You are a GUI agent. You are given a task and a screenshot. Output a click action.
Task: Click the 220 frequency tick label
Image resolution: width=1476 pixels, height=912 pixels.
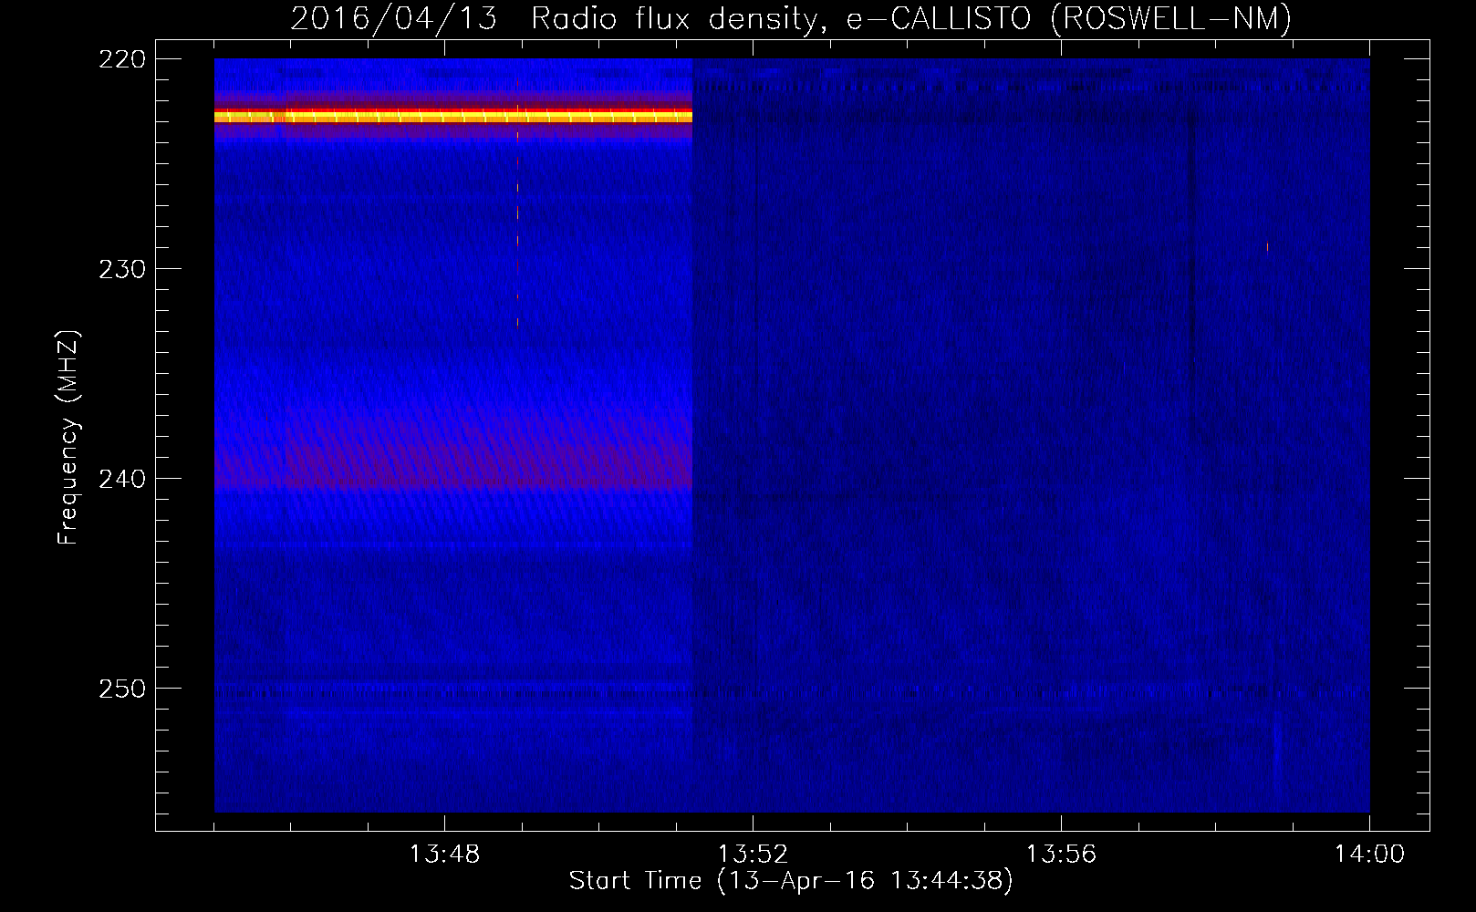tap(122, 59)
